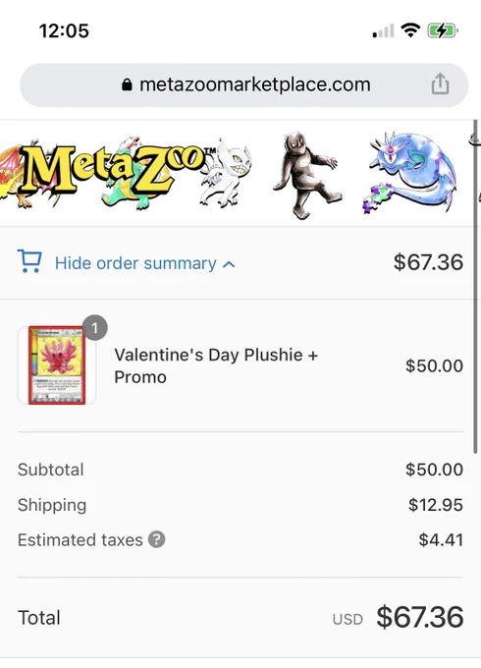
Task: Tap metazoomarketplace.com address bar
Action: [243, 84]
